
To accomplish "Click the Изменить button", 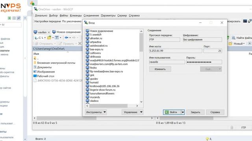I will tap(160, 69).
